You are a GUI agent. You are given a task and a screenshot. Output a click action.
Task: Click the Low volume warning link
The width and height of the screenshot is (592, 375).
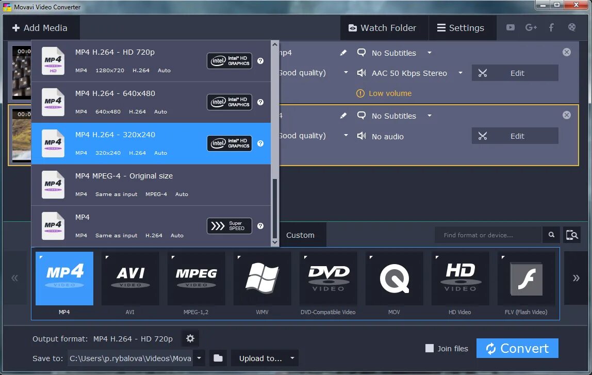click(390, 93)
